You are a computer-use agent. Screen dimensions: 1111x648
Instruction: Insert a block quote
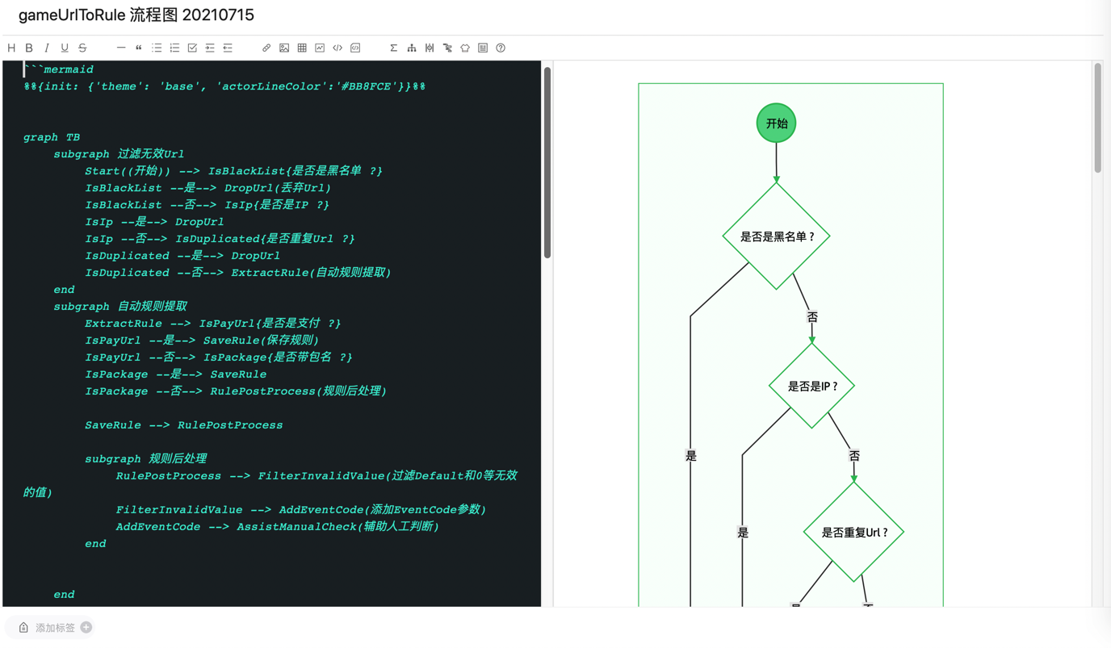[x=139, y=48]
